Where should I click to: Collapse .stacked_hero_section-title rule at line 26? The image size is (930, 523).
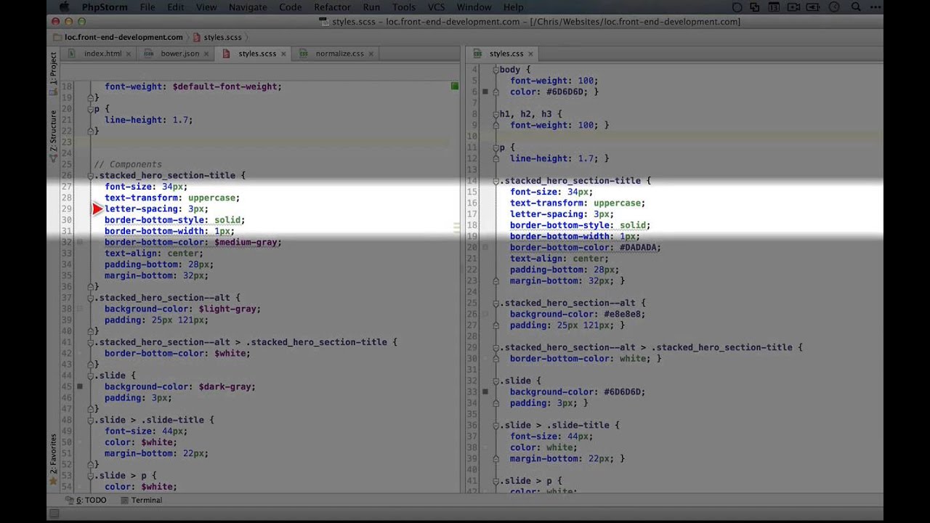91,176
